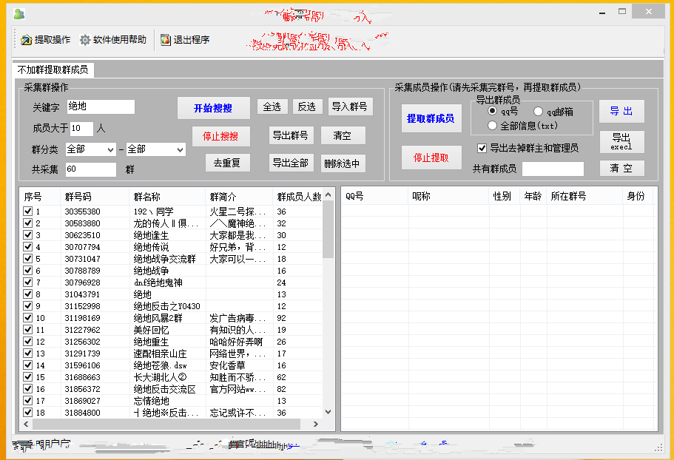Uncheck row 3 group 30623510
This screenshot has height=460, width=674.
[28, 234]
